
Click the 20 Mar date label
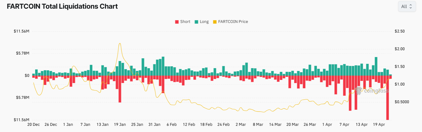[292, 125]
